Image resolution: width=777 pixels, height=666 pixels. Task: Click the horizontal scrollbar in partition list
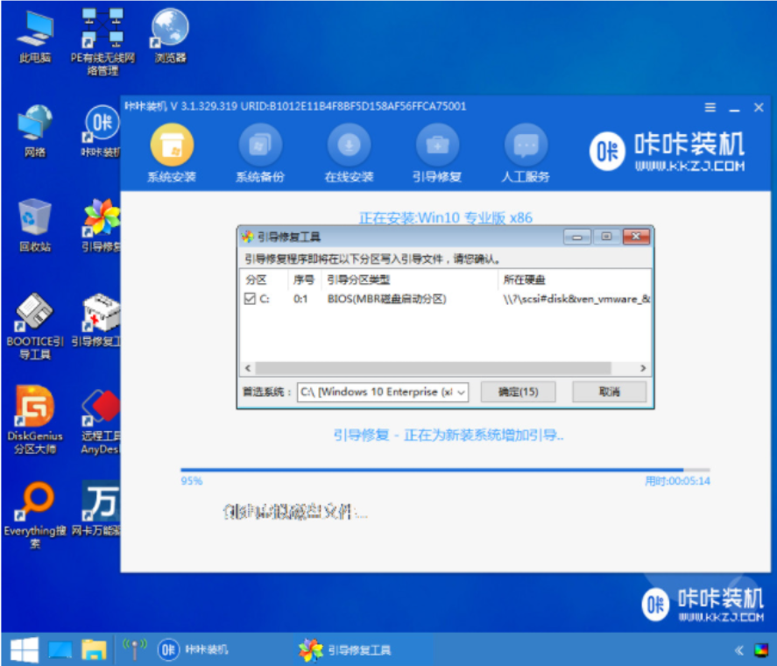coord(445,369)
